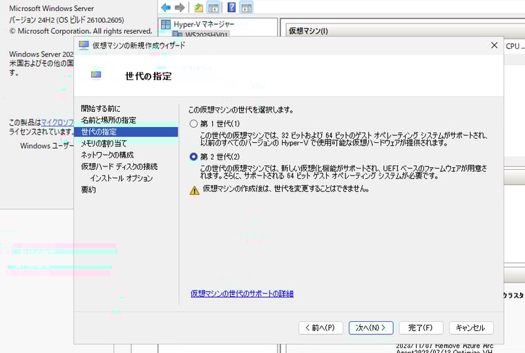This screenshot has width=525, height=353.
Task: Click the < 前へ(P) button
Action: 321,327
